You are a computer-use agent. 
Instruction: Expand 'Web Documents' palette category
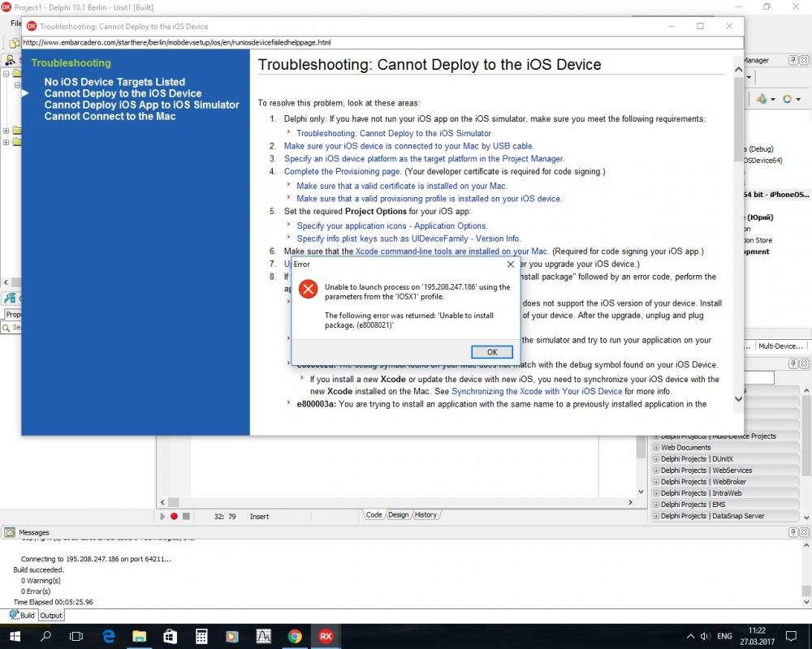[656, 448]
